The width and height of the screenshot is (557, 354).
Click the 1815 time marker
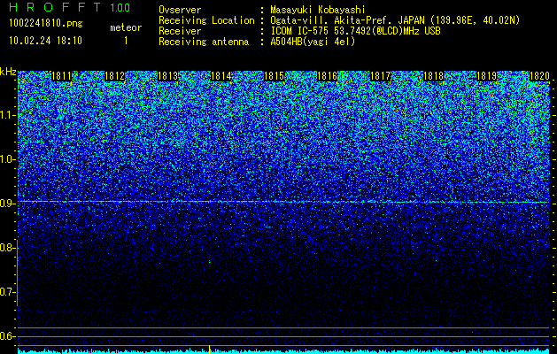click(275, 76)
